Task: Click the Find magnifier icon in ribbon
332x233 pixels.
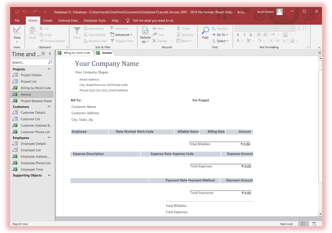Action: [x=205, y=31]
